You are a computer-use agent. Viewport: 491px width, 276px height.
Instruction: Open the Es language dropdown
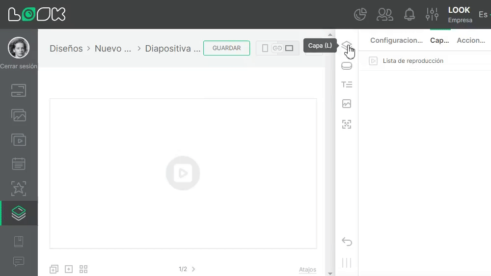click(x=484, y=14)
